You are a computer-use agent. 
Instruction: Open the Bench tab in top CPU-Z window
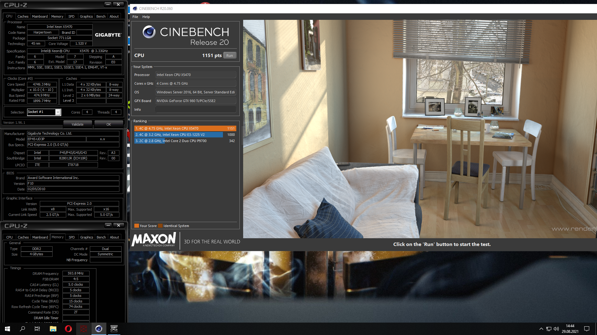[101, 16]
